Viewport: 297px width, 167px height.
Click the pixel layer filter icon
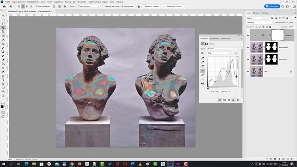point(272,18)
